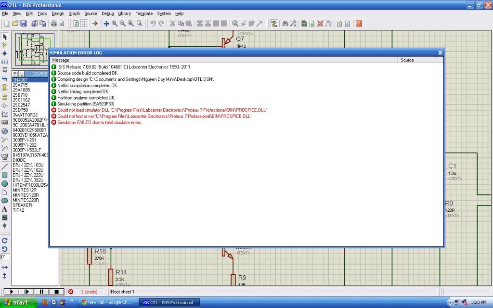Select the Junction Dot tool
Viewport: 493px width, 308px height.
[x=5, y=53]
